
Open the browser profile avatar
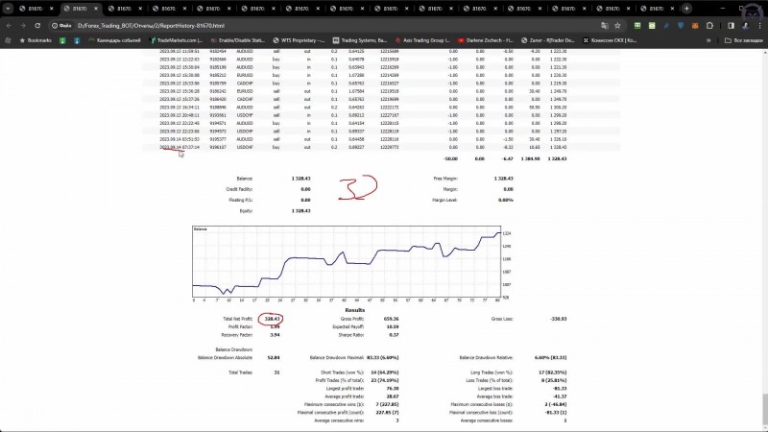(x=746, y=26)
